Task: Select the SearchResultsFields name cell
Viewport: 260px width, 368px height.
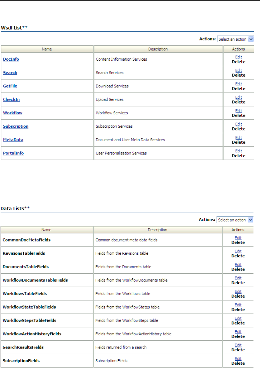Action: (x=47, y=347)
